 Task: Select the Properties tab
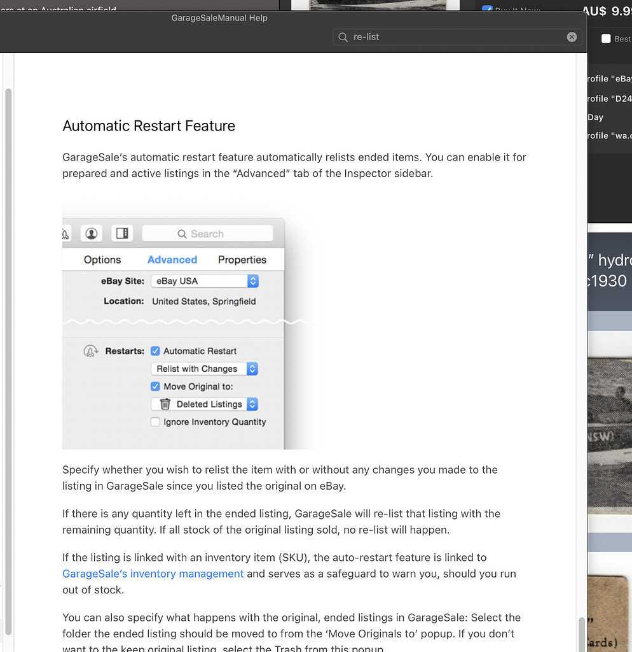(x=242, y=260)
